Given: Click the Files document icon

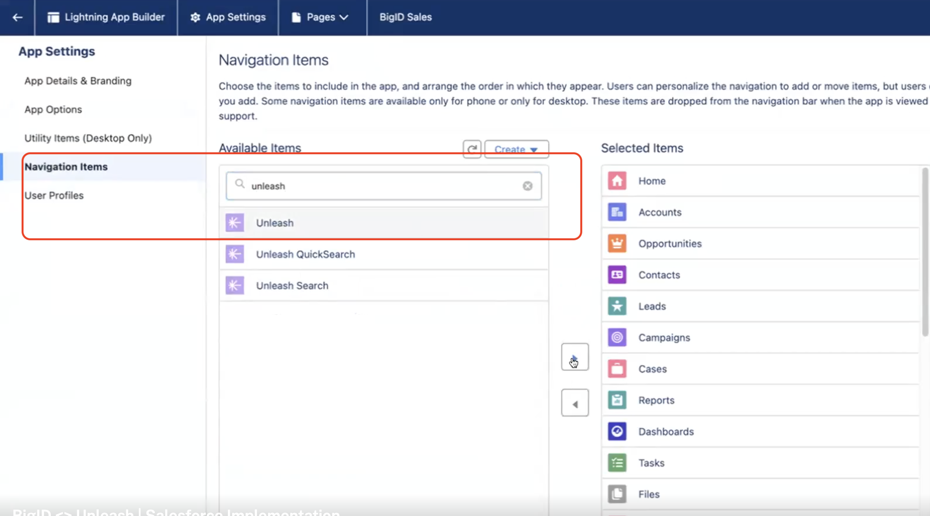Looking at the screenshot, I should 617,494.
